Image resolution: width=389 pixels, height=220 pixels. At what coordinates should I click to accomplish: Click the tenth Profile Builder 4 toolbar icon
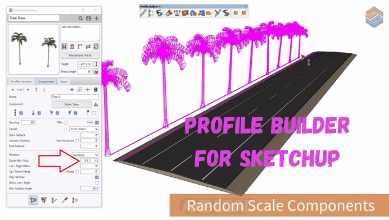pyautogui.click(x=218, y=13)
